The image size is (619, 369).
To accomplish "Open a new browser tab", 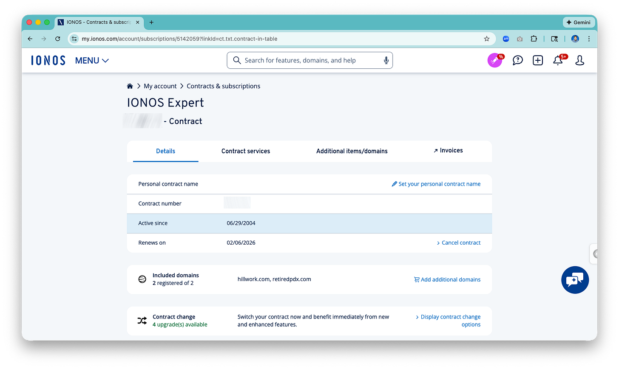I will [151, 23].
